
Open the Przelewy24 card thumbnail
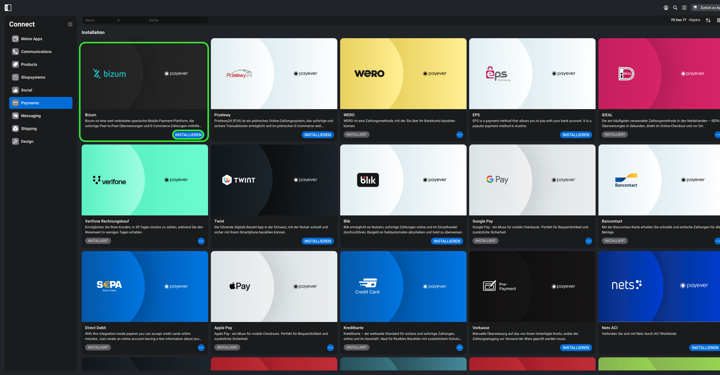[x=274, y=74]
